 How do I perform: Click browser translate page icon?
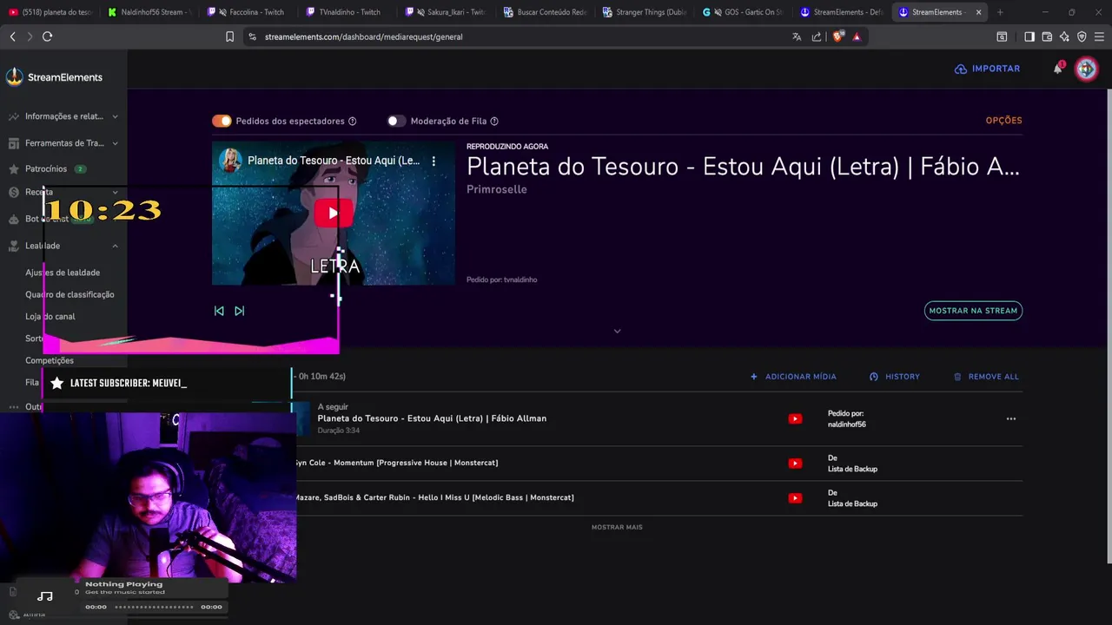[x=797, y=36]
